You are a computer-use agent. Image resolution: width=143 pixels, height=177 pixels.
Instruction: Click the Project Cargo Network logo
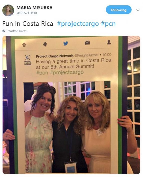click(x=28, y=60)
